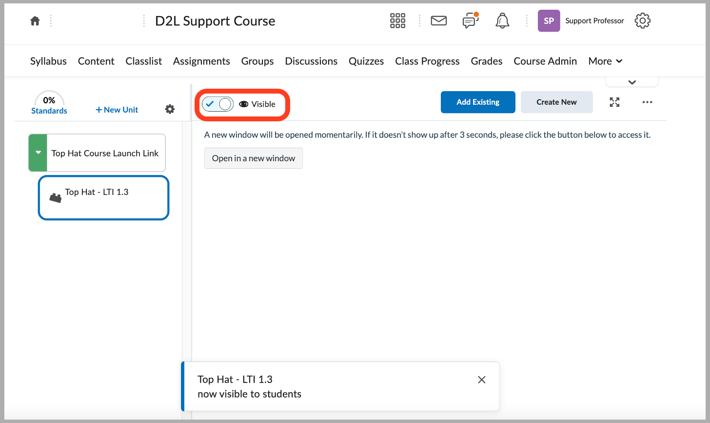Open the sidebar content settings gear
The width and height of the screenshot is (710, 423).
coord(169,109)
